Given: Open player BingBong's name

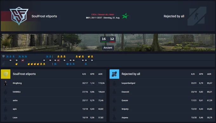Looking at the screenshot, I should coord(17,83).
